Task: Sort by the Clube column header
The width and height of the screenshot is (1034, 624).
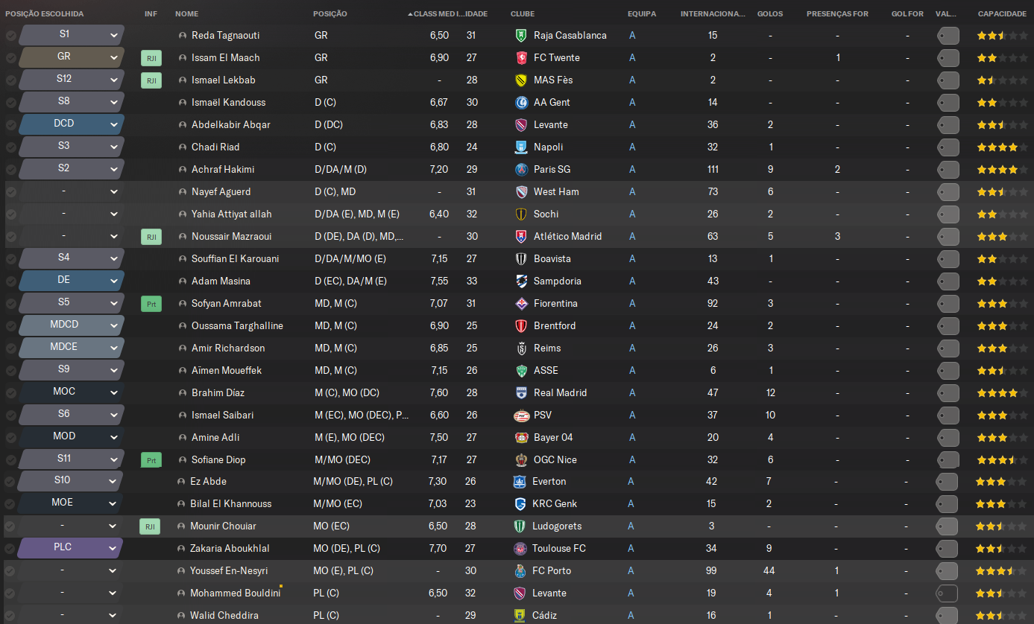Action: (522, 14)
